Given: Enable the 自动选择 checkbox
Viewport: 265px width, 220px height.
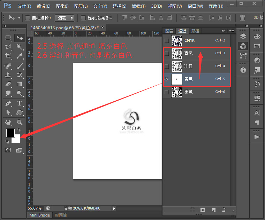Looking at the screenshot, I should [28, 18].
